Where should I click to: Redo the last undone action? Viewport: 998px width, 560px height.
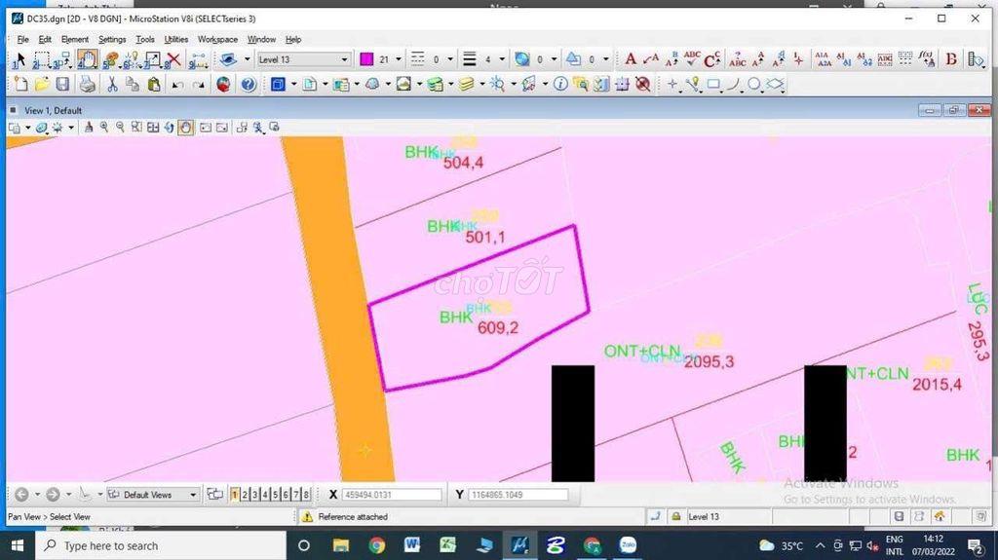pyautogui.click(x=199, y=85)
